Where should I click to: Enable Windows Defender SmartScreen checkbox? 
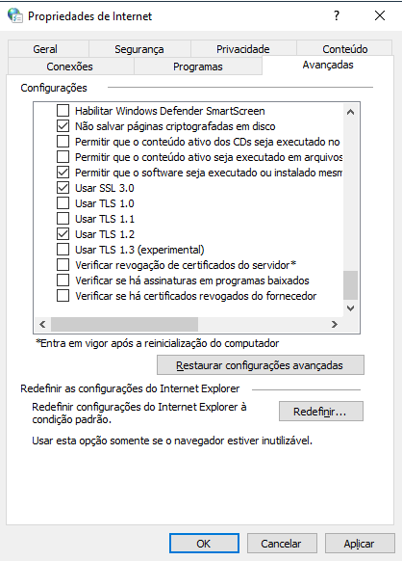click(63, 111)
